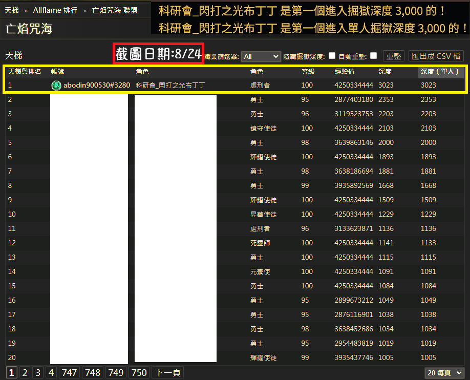Click depth 2000 in rank 5 row
Image resolution: width=470 pixels, height=380 pixels.
[386, 142]
